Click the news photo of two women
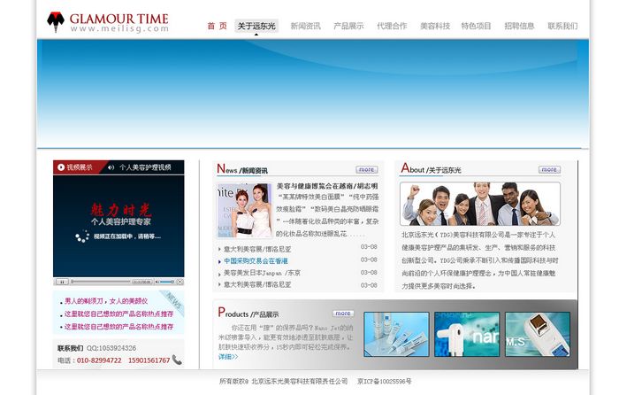619x395 pixels. pos(243,210)
